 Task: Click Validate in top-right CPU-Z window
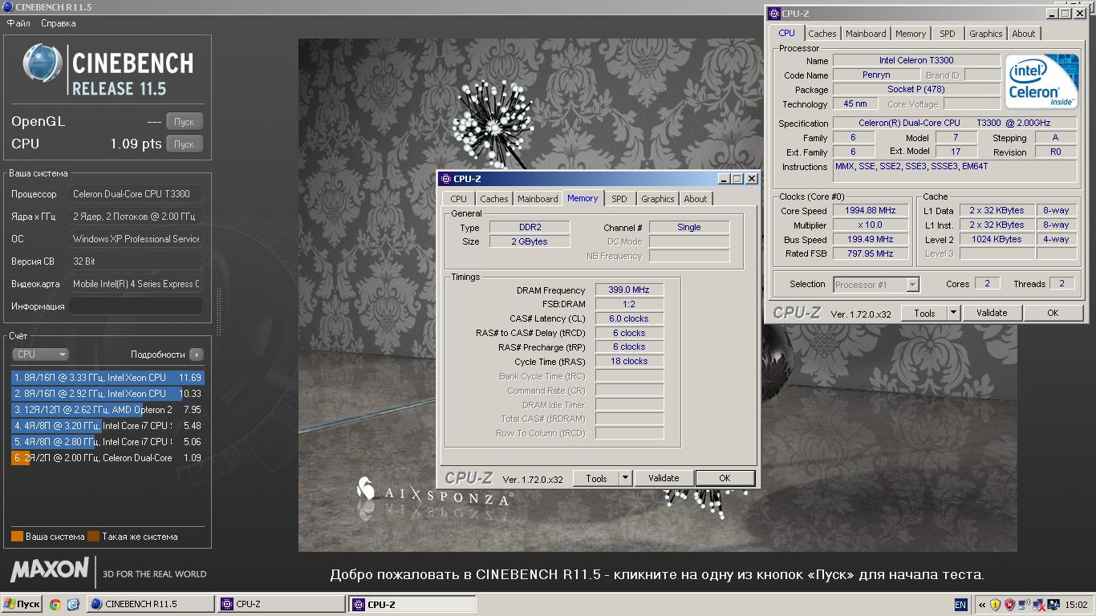[x=992, y=313]
